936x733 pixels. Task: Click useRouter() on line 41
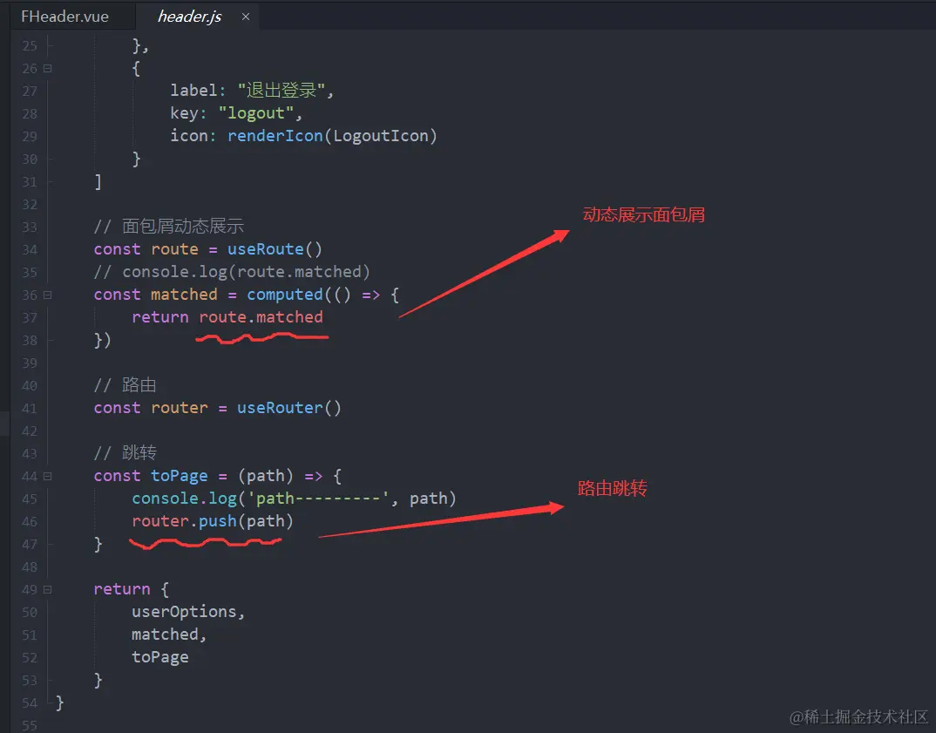point(289,408)
